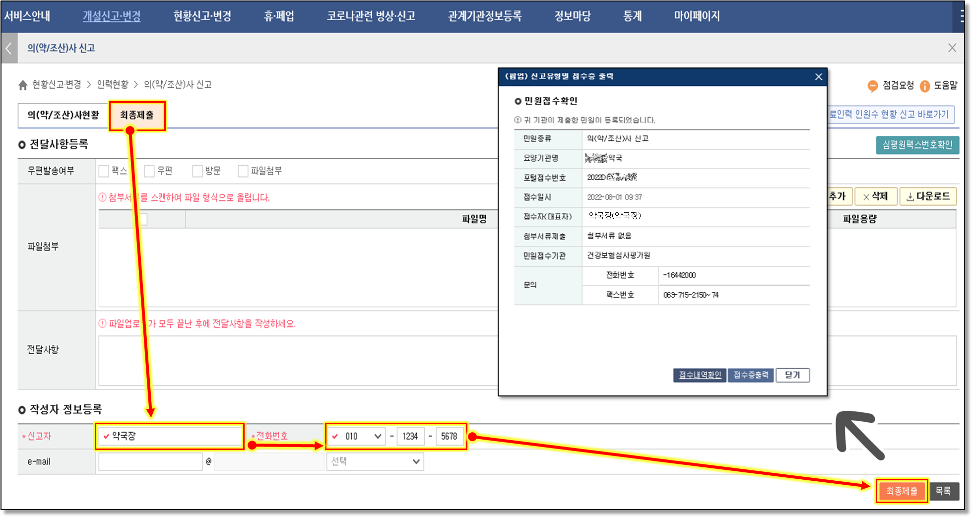Close the 의(약/조산)사 신고 page with the X
This screenshot has height=518, width=973.
(x=952, y=48)
